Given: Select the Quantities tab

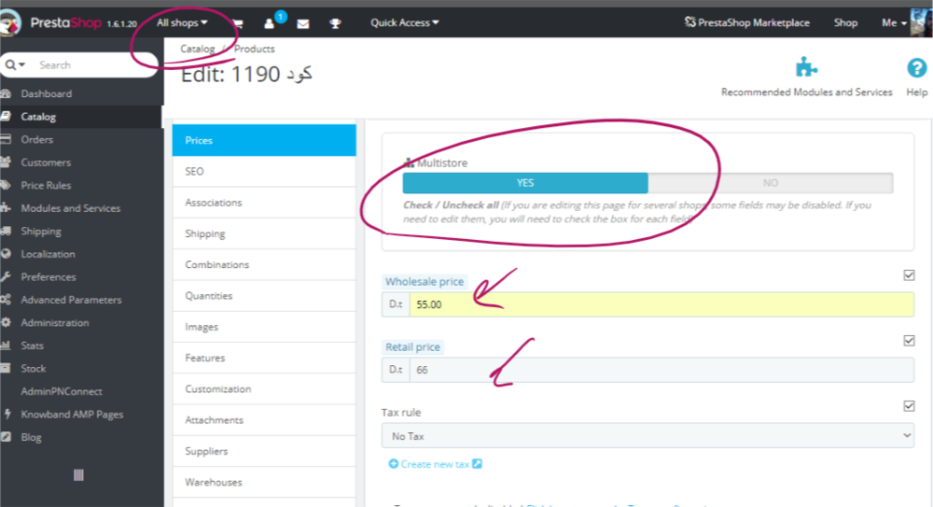Looking at the screenshot, I should [264, 295].
